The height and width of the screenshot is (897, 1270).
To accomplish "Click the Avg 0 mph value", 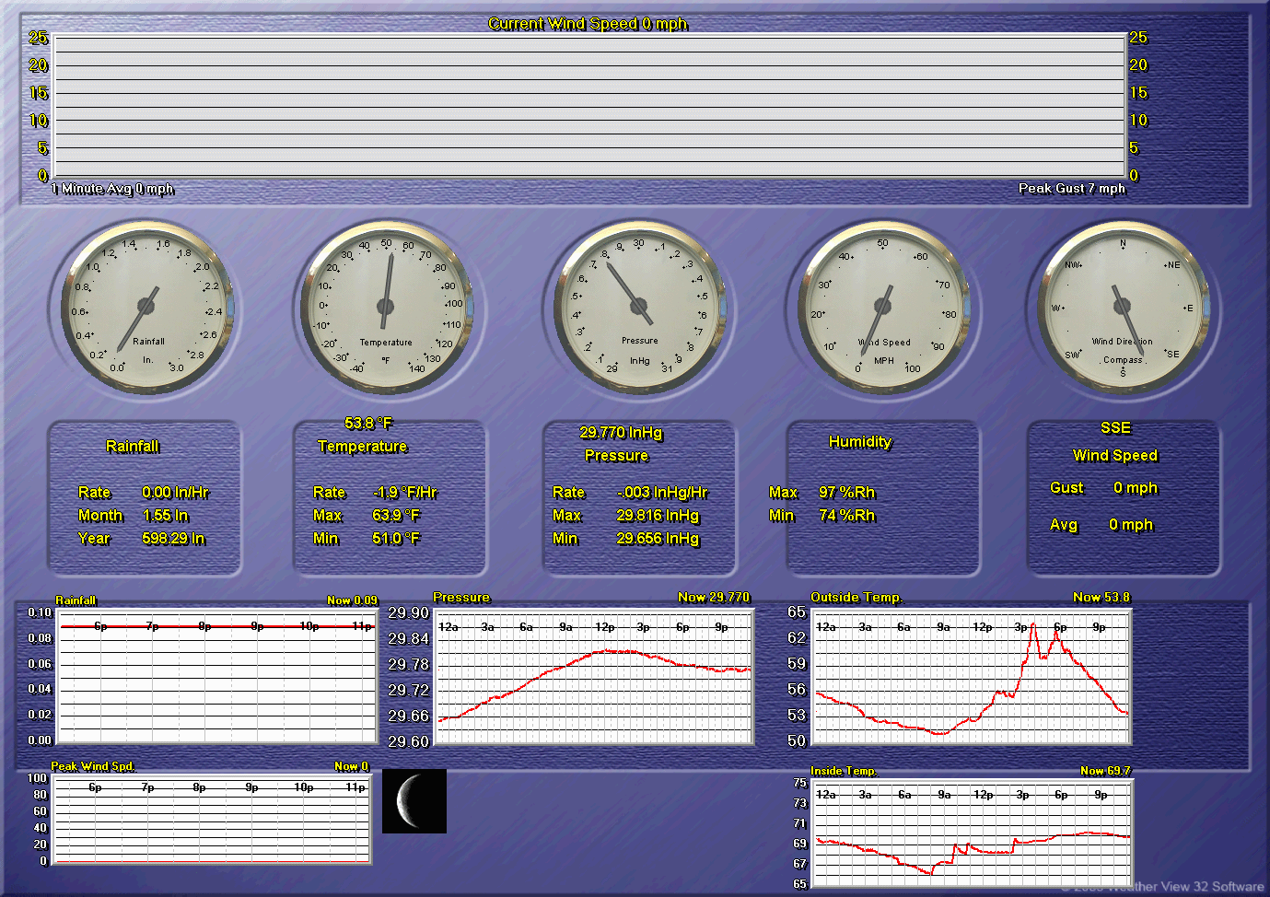I will click(1131, 525).
